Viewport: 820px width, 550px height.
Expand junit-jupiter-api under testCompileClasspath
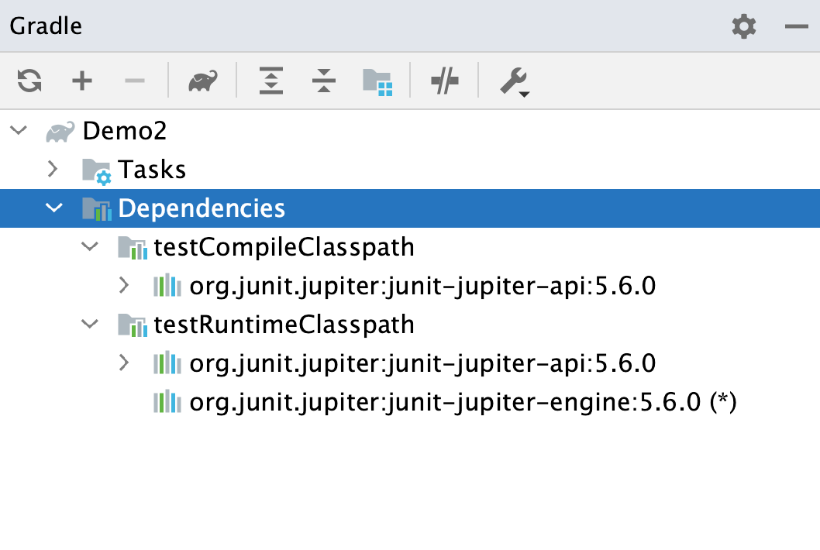pyautogui.click(x=123, y=286)
